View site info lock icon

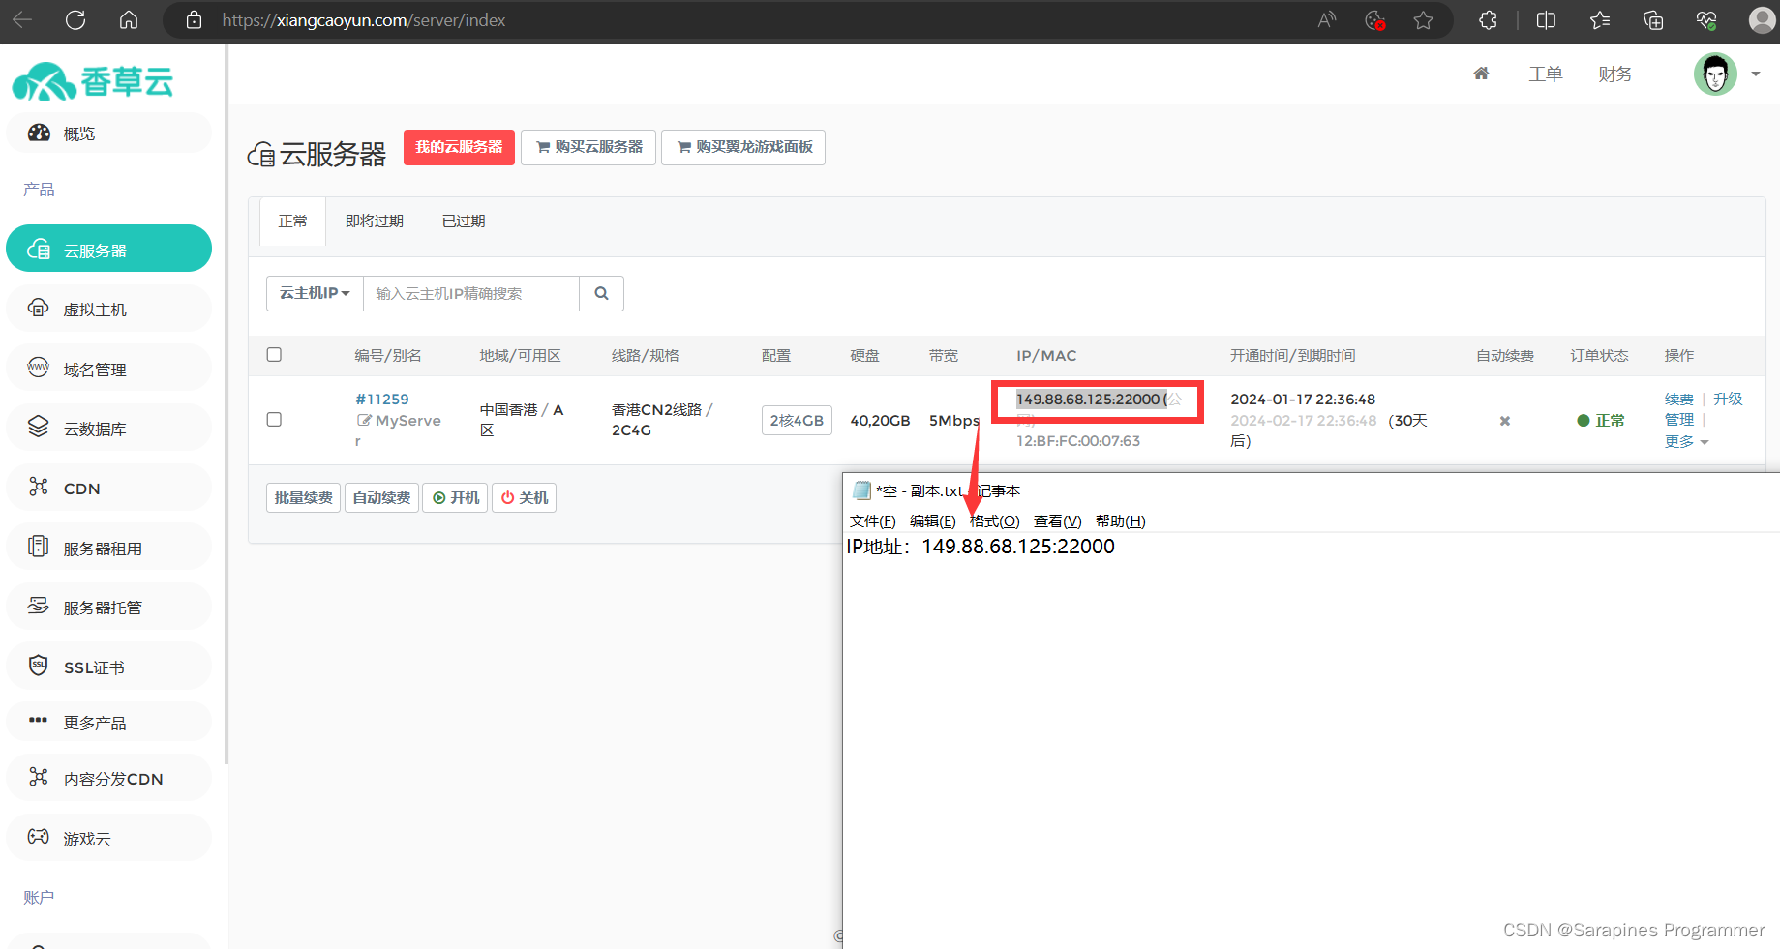[194, 20]
